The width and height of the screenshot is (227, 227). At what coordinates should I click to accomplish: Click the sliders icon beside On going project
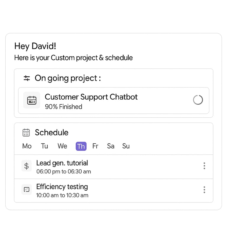(27, 78)
